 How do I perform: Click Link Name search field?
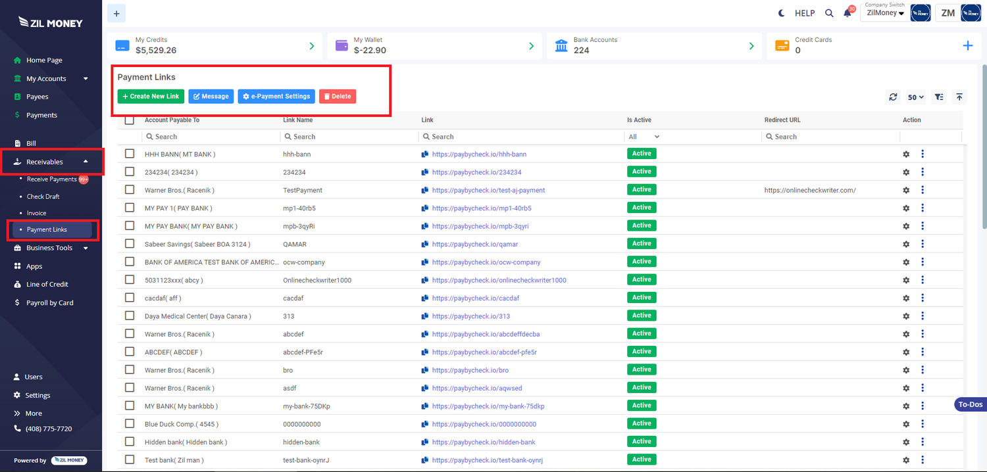point(349,137)
